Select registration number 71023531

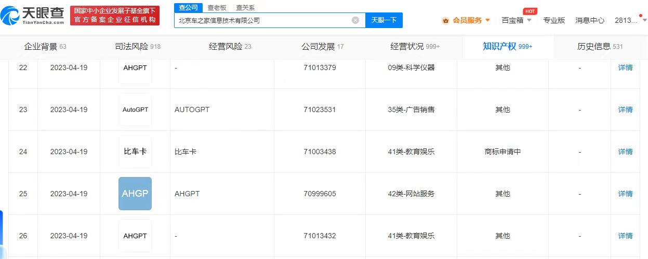320,110
